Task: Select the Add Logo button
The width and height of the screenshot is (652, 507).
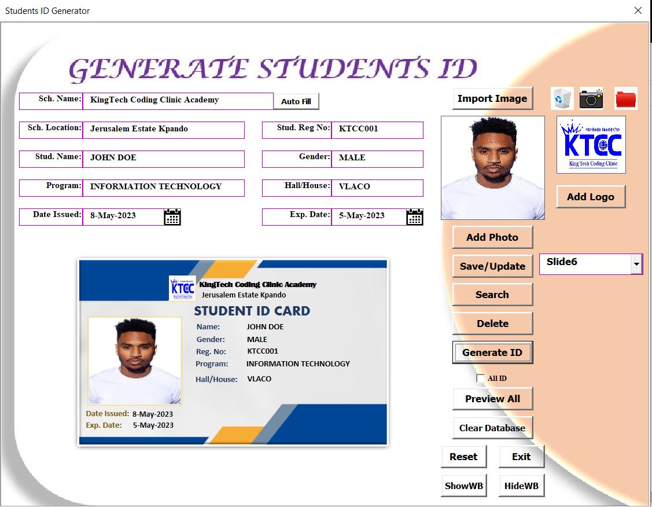Action: tap(590, 196)
